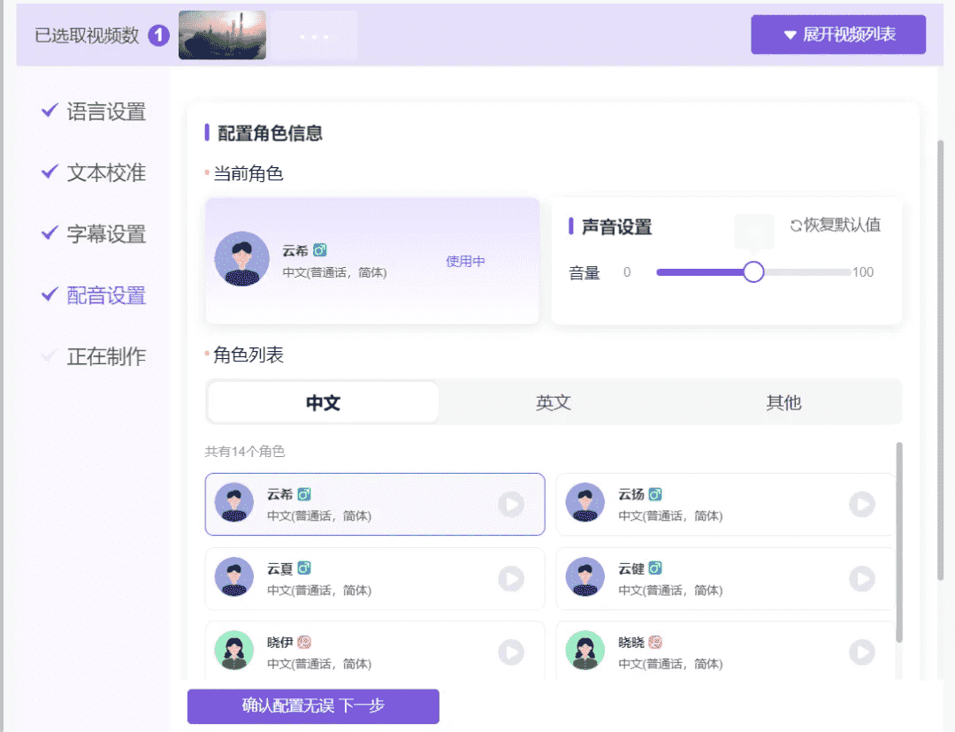Go to 字幕设置 step

click(107, 234)
